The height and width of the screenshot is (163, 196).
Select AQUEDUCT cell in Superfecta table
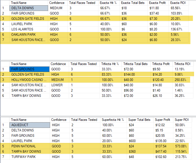coord(30,125)
